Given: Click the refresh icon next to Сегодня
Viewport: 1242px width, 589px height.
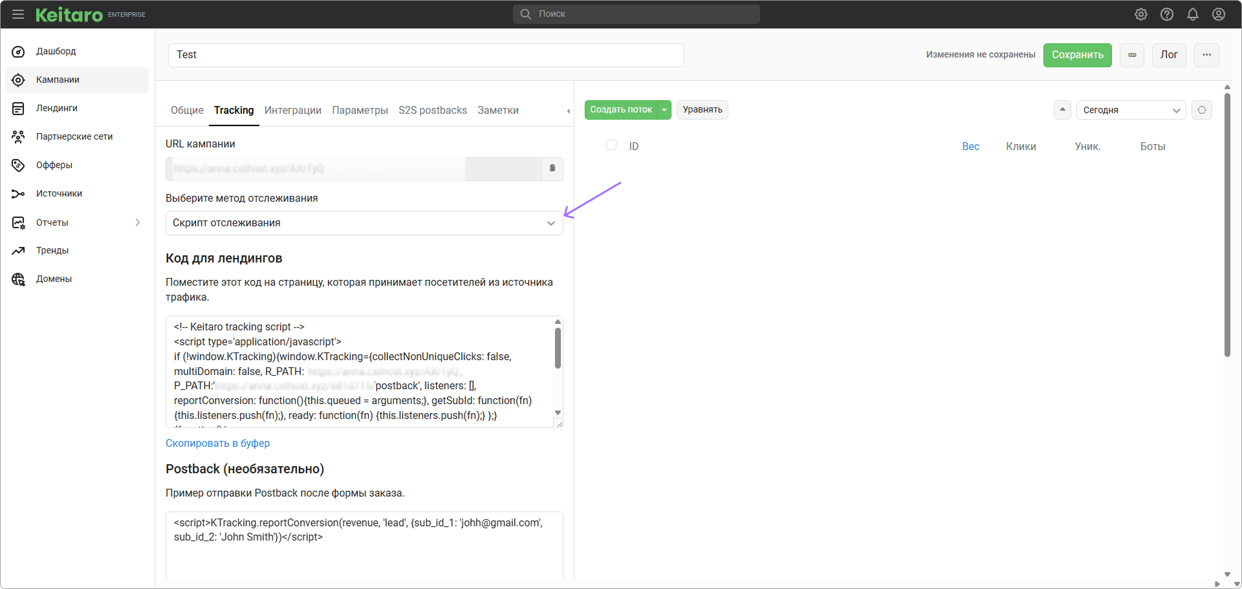Looking at the screenshot, I should 1202,110.
